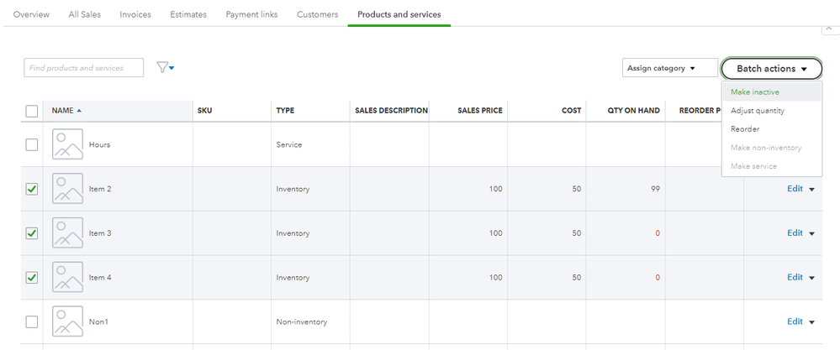Screen dimensions: 840x350
Task: Click Edit link for Non1
Action: point(795,321)
